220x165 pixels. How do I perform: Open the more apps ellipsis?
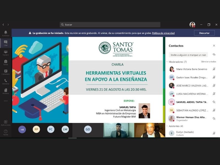[x=5, y=101]
